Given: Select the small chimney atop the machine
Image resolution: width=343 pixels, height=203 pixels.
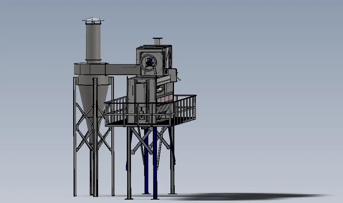Looking at the screenshot, I should coord(157,41).
